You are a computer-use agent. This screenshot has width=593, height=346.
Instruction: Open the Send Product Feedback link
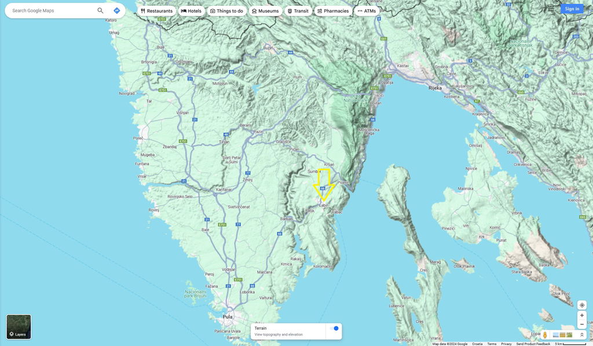533,344
